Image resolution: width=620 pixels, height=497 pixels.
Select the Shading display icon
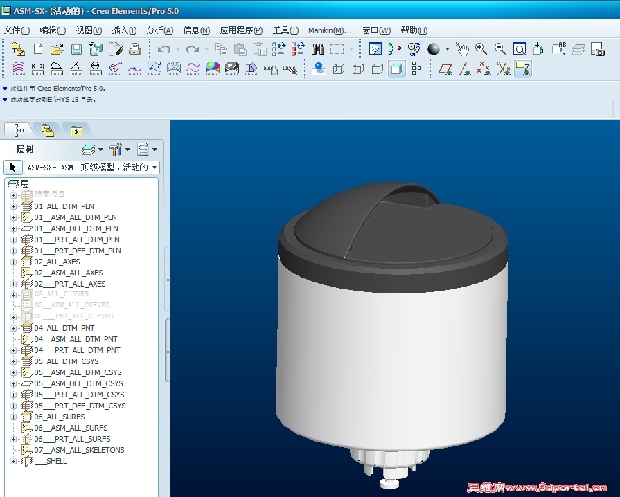[397, 69]
